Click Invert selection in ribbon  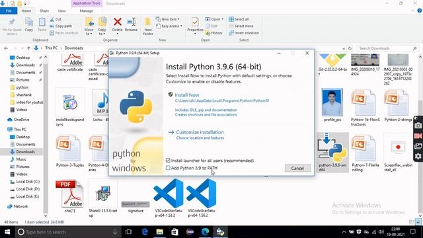244,33
